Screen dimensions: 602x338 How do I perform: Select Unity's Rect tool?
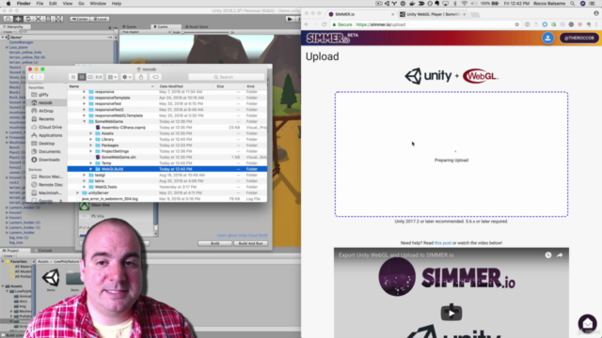pos(48,19)
